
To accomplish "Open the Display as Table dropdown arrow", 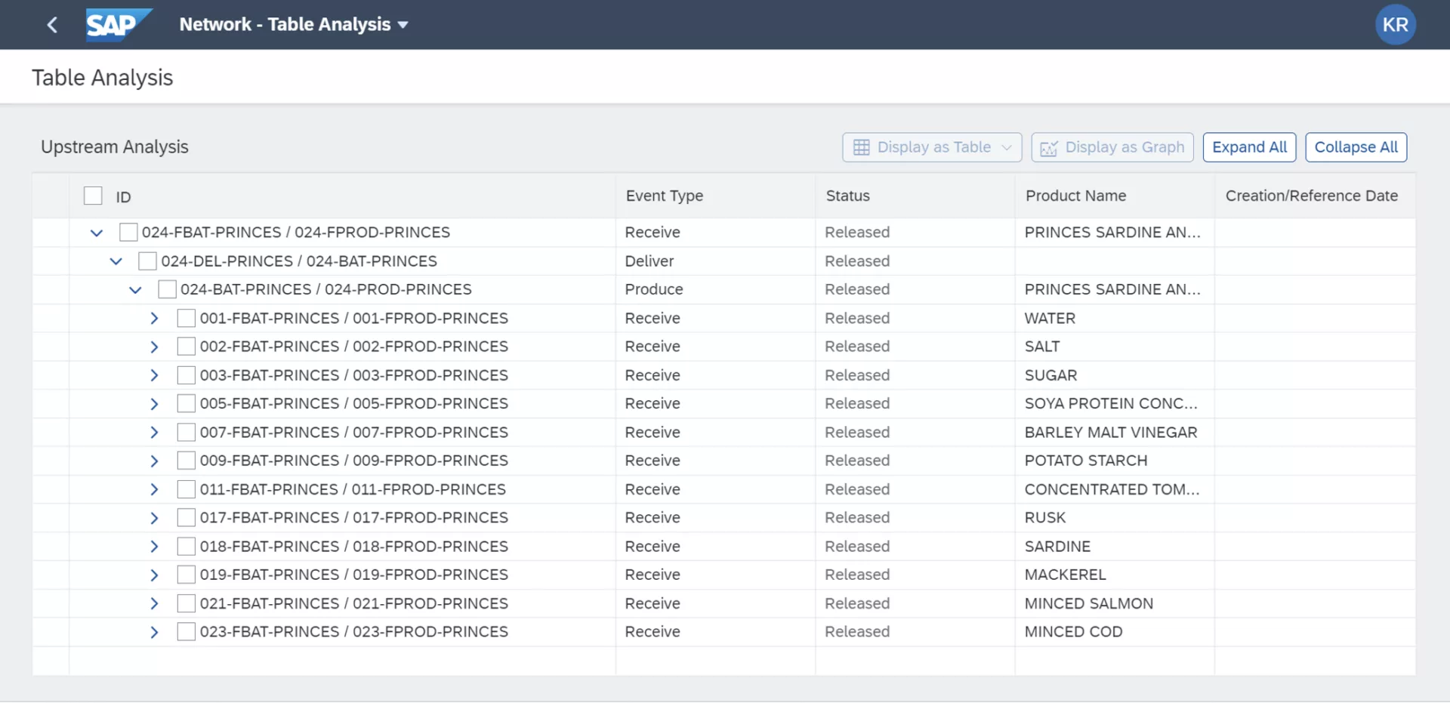I will pyautogui.click(x=1007, y=147).
